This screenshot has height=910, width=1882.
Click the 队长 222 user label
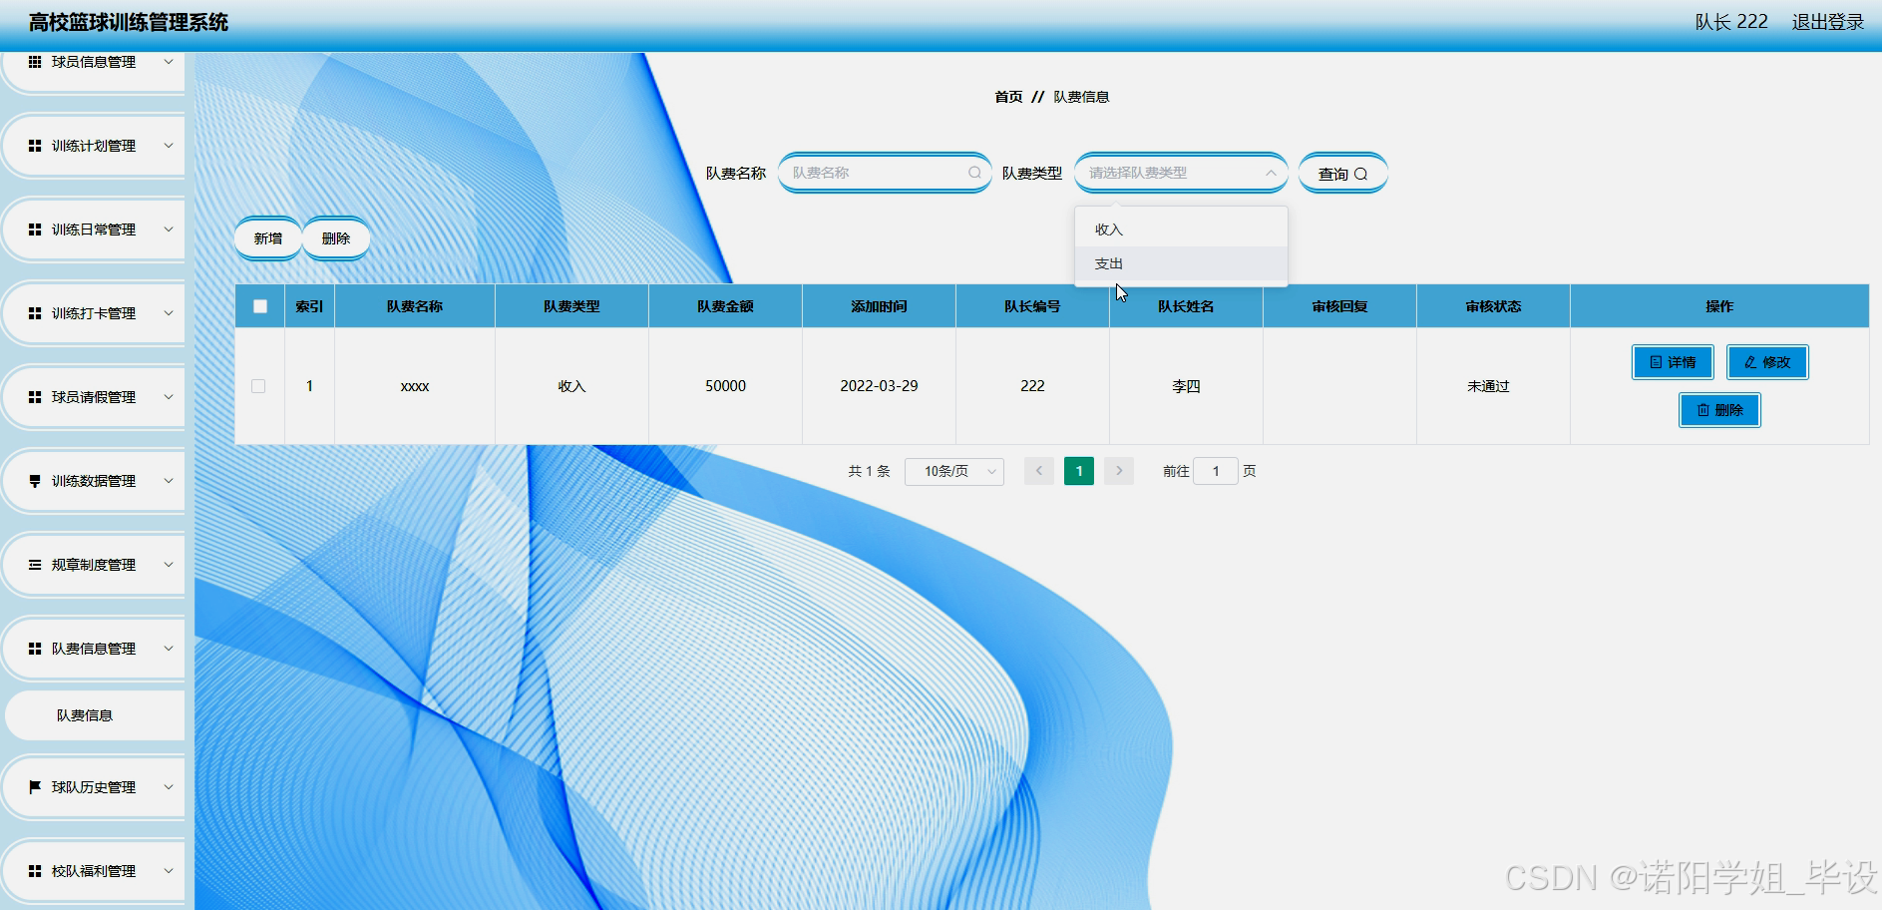(1731, 22)
